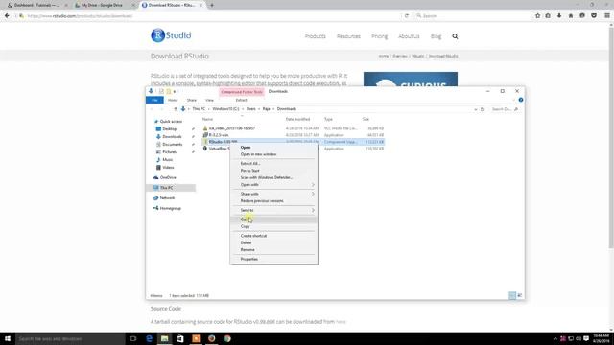Screen dimensions: 614x345
Task: Choose Rename in the context menu
Action: click(x=273, y=250)
